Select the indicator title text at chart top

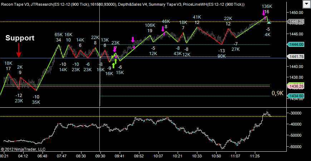123,4
